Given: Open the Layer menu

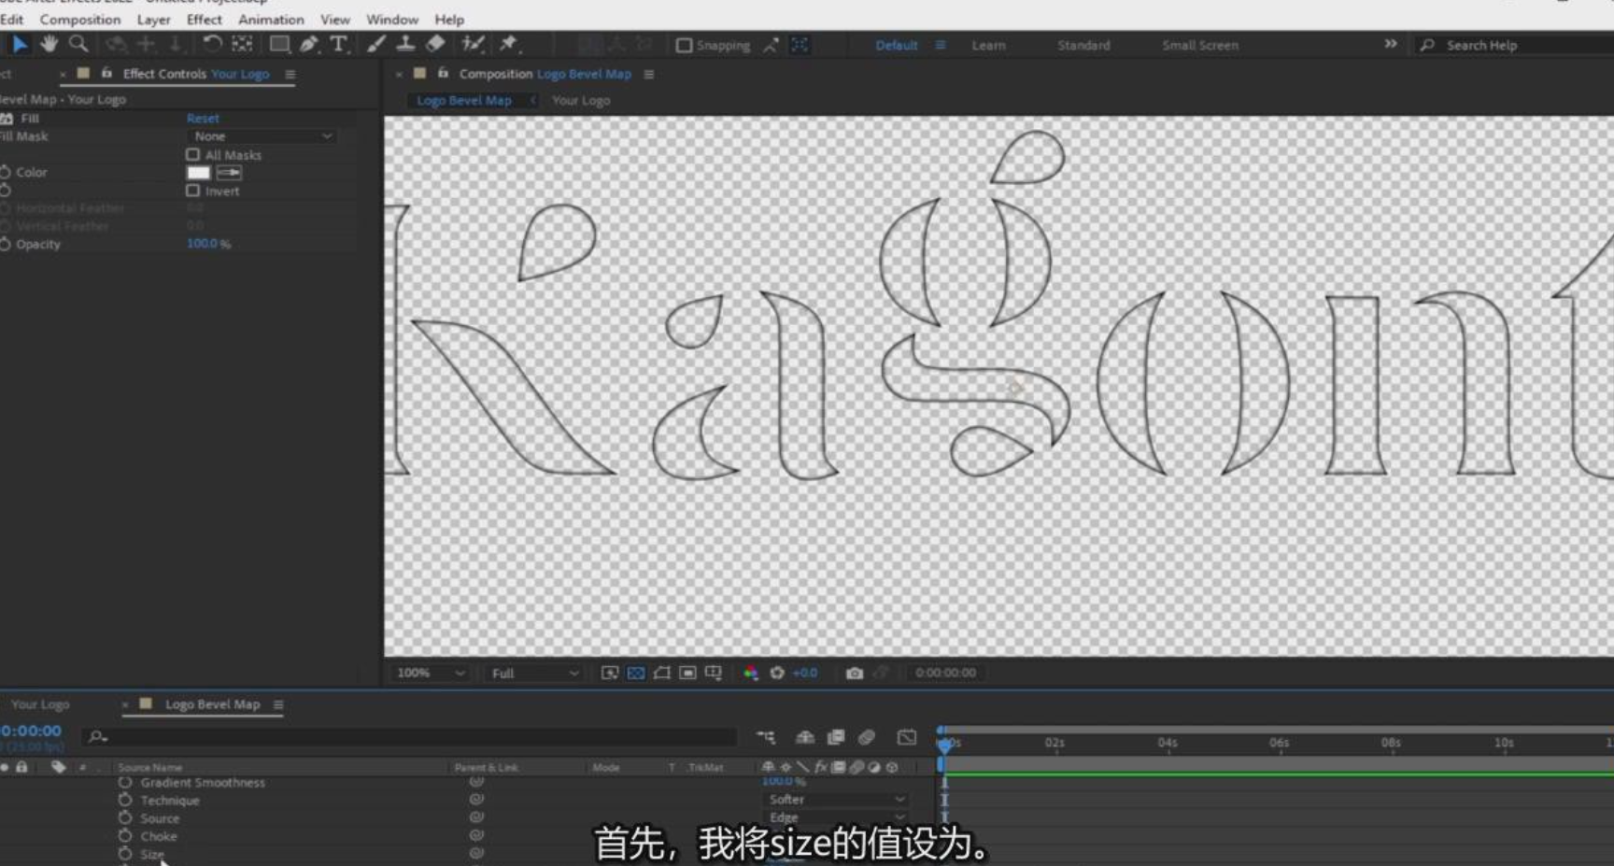Looking at the screenshot, I should pyautogui.click(x=153, y=19).
